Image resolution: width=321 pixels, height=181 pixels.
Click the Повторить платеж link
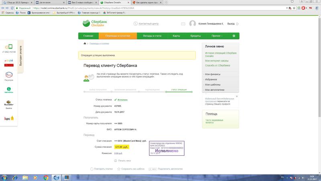pyautogui.click(x=104, y=169)
